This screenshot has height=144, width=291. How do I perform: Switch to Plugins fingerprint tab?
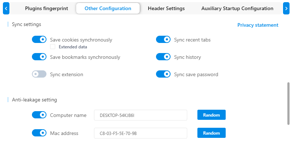coord(46,9)
